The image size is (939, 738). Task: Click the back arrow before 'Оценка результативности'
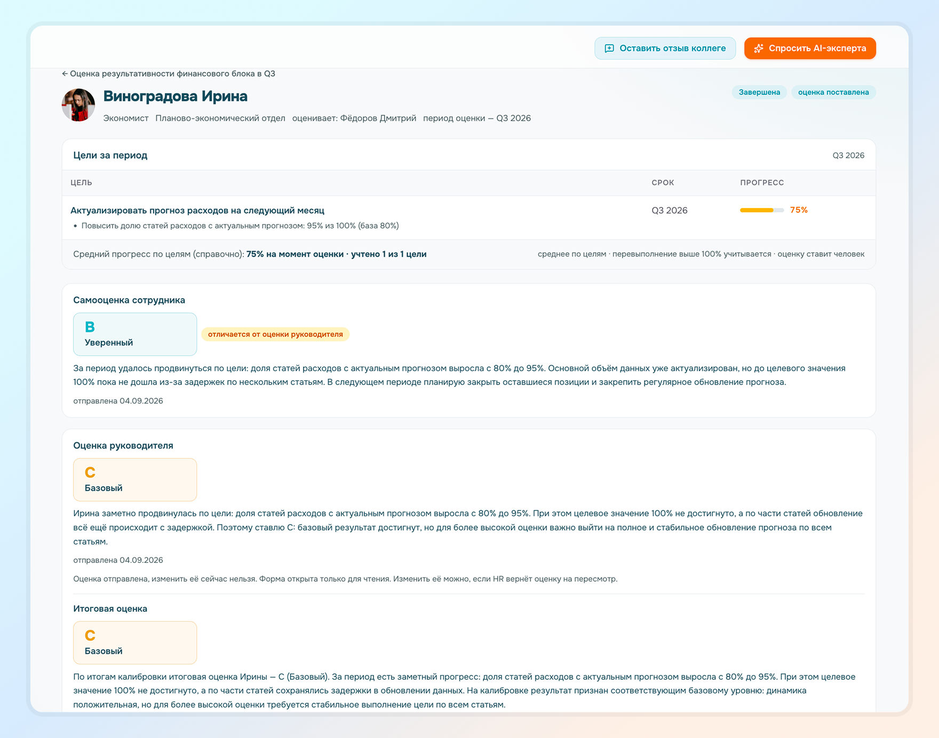tap(65, 74)
